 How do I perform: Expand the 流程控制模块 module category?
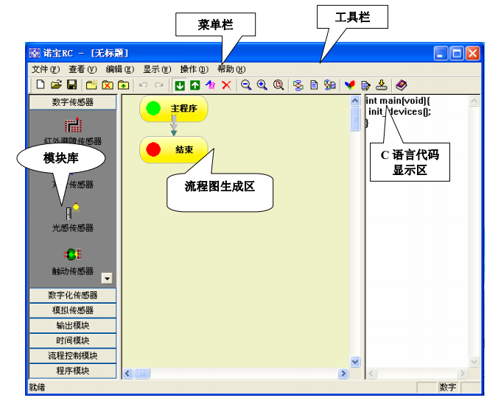(x=72, y=355)
